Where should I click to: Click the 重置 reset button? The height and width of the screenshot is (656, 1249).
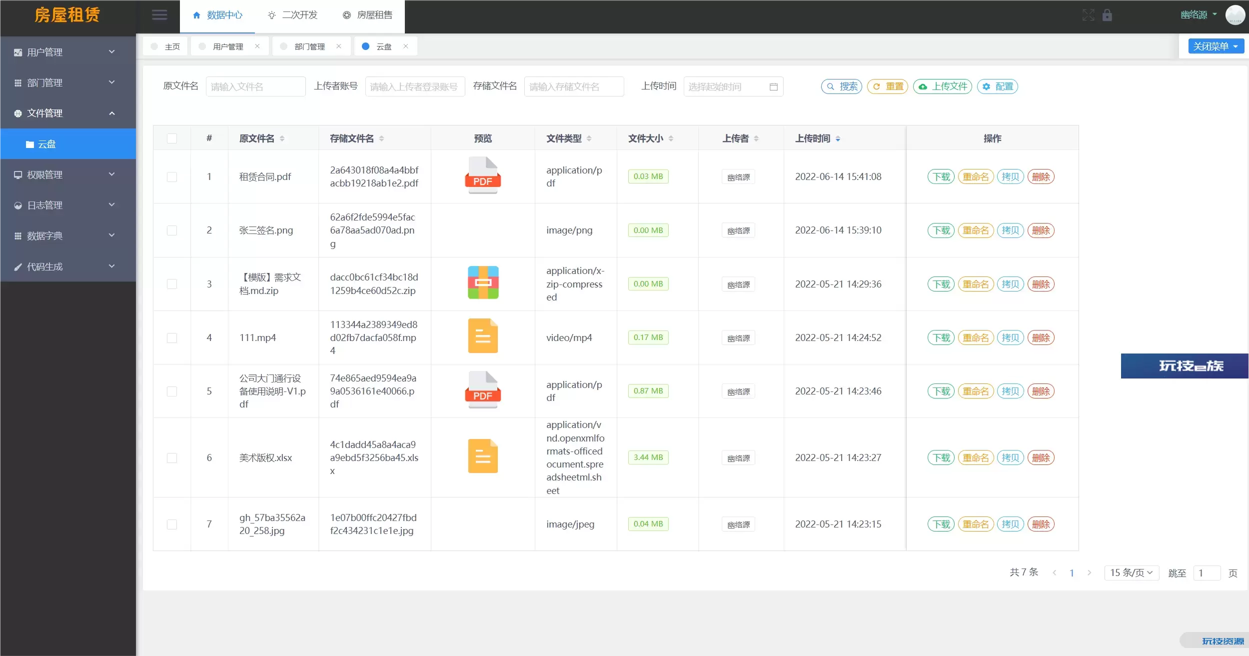click(888, 86)
